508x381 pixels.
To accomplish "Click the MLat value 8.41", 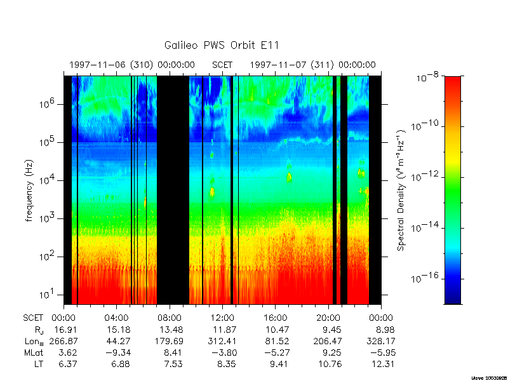I will (173, 352).
